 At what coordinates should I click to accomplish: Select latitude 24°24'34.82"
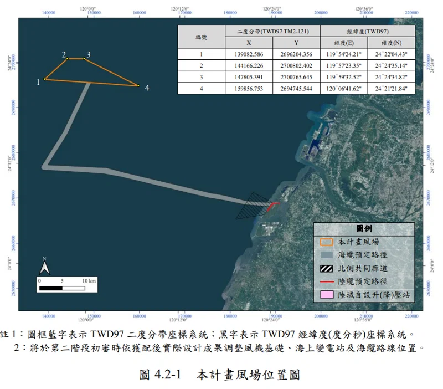click(x=392, y=77)
